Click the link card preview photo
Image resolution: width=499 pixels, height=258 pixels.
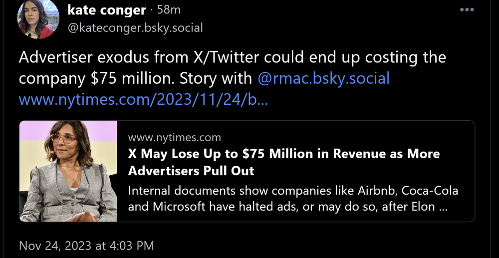point(68,171)
